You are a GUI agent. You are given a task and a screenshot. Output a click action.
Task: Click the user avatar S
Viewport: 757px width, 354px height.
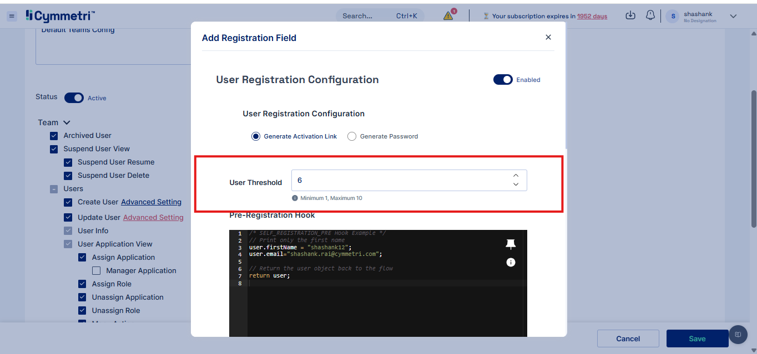(x=673, y=16)
